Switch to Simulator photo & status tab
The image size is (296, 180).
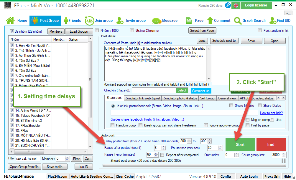[180, 98]
